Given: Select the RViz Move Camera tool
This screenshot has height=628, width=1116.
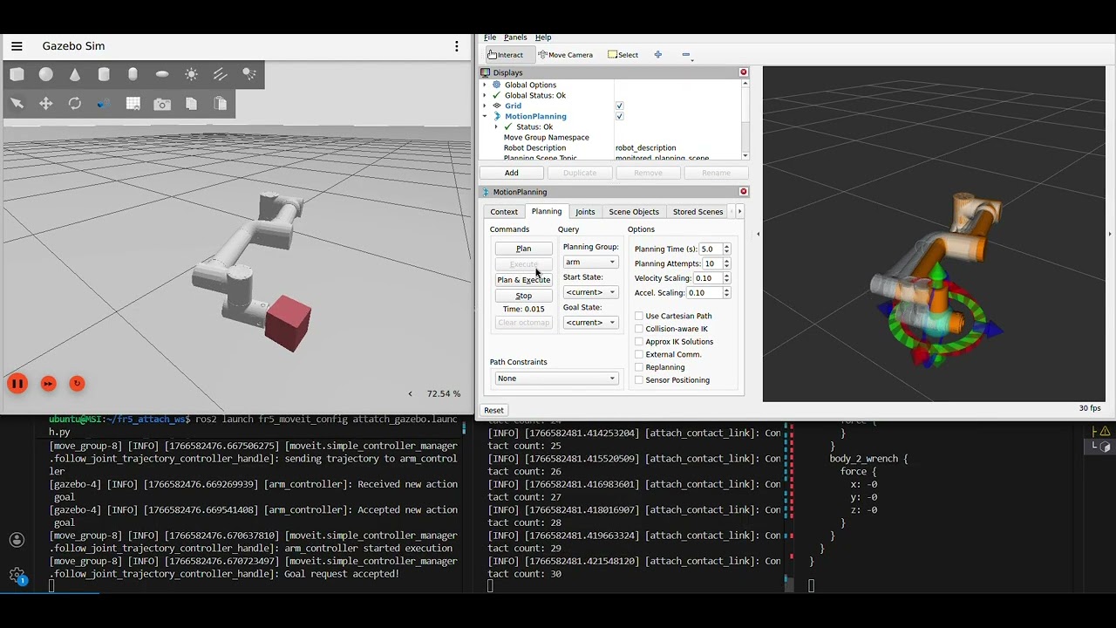Looking at the screenshot, I should (566, 55).
